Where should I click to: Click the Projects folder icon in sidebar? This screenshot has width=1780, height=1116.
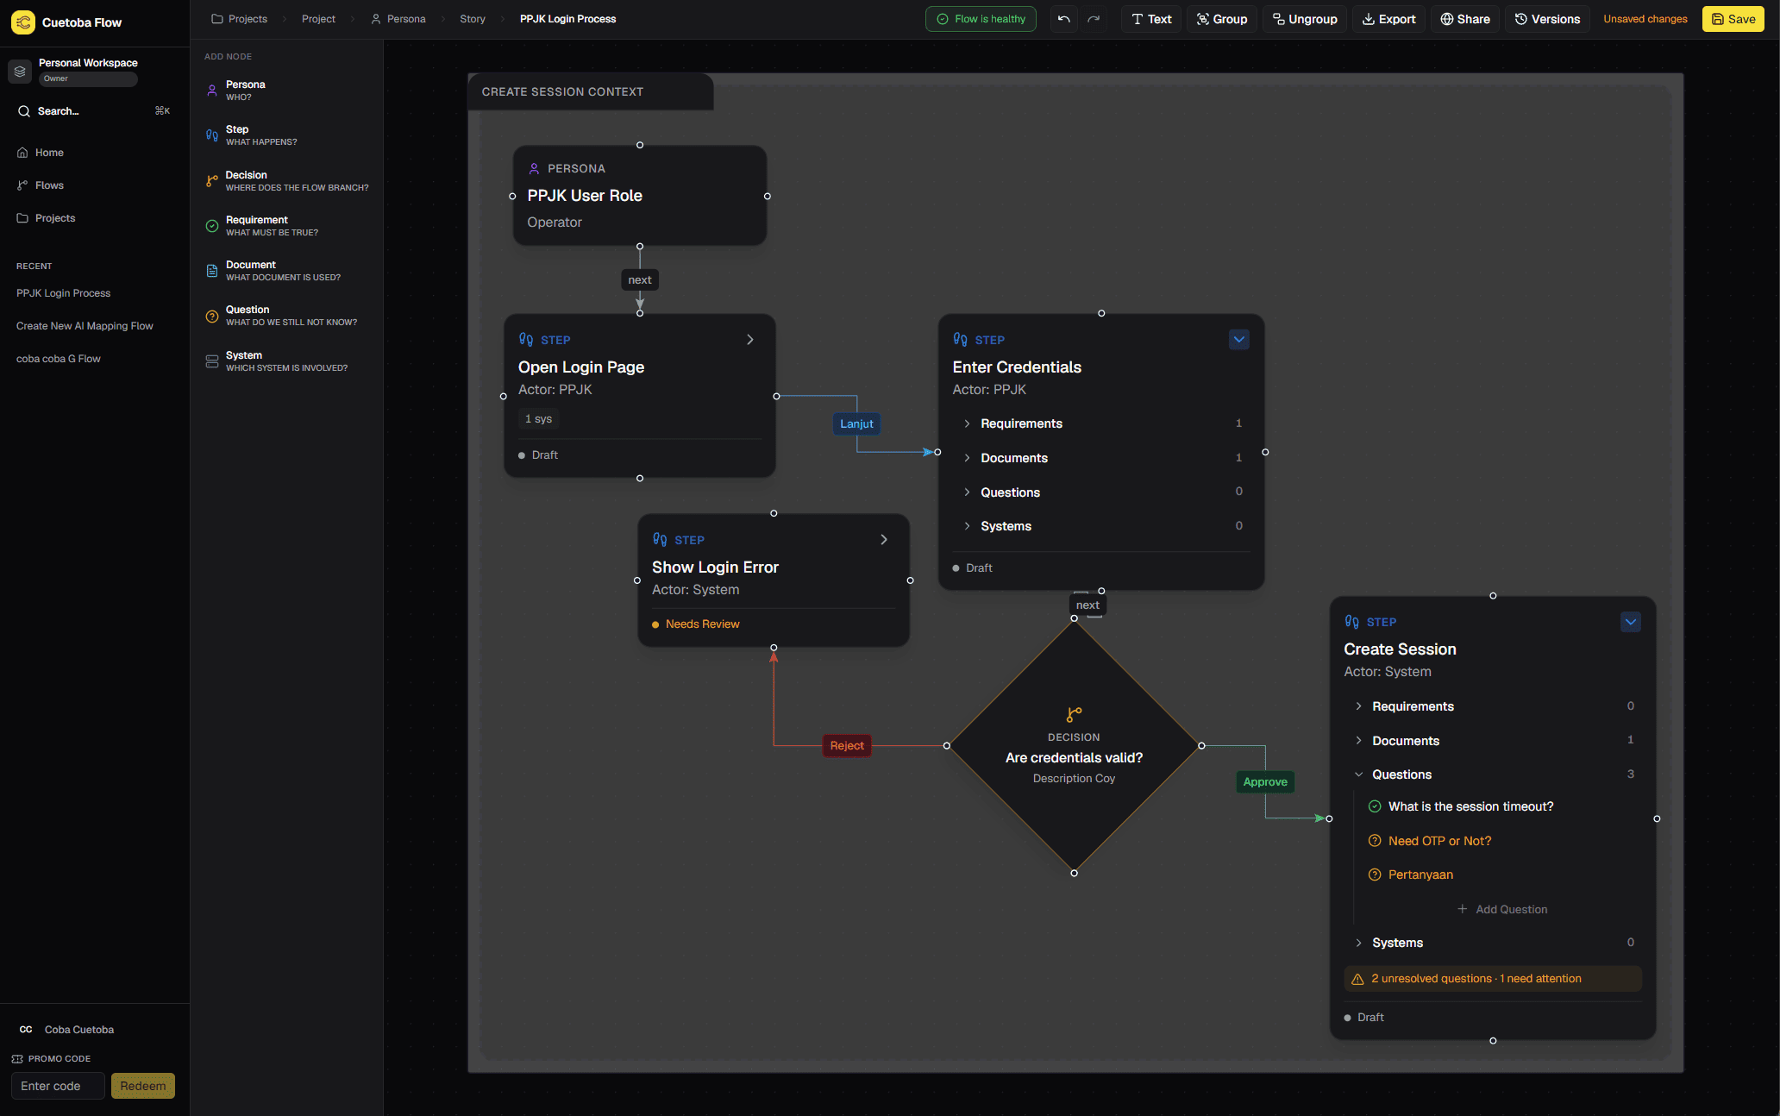[22, 218]
